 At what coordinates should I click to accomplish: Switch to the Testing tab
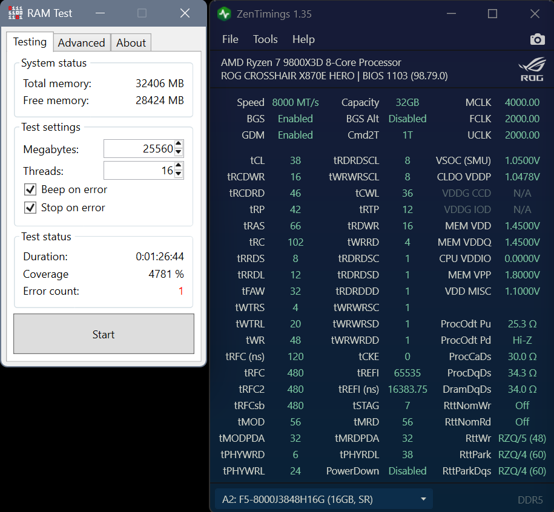[x=30, y=42]
